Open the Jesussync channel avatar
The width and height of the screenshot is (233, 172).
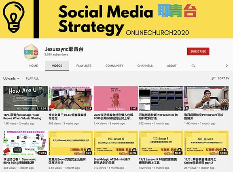31,51
